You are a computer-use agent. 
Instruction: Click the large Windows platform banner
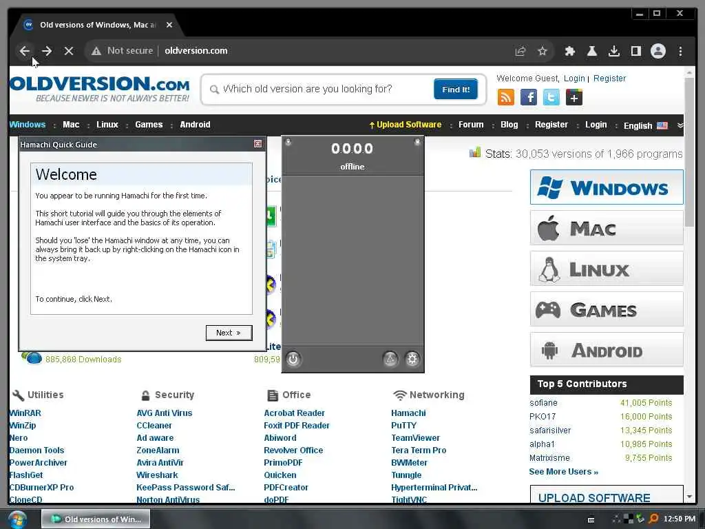point(607,187)
